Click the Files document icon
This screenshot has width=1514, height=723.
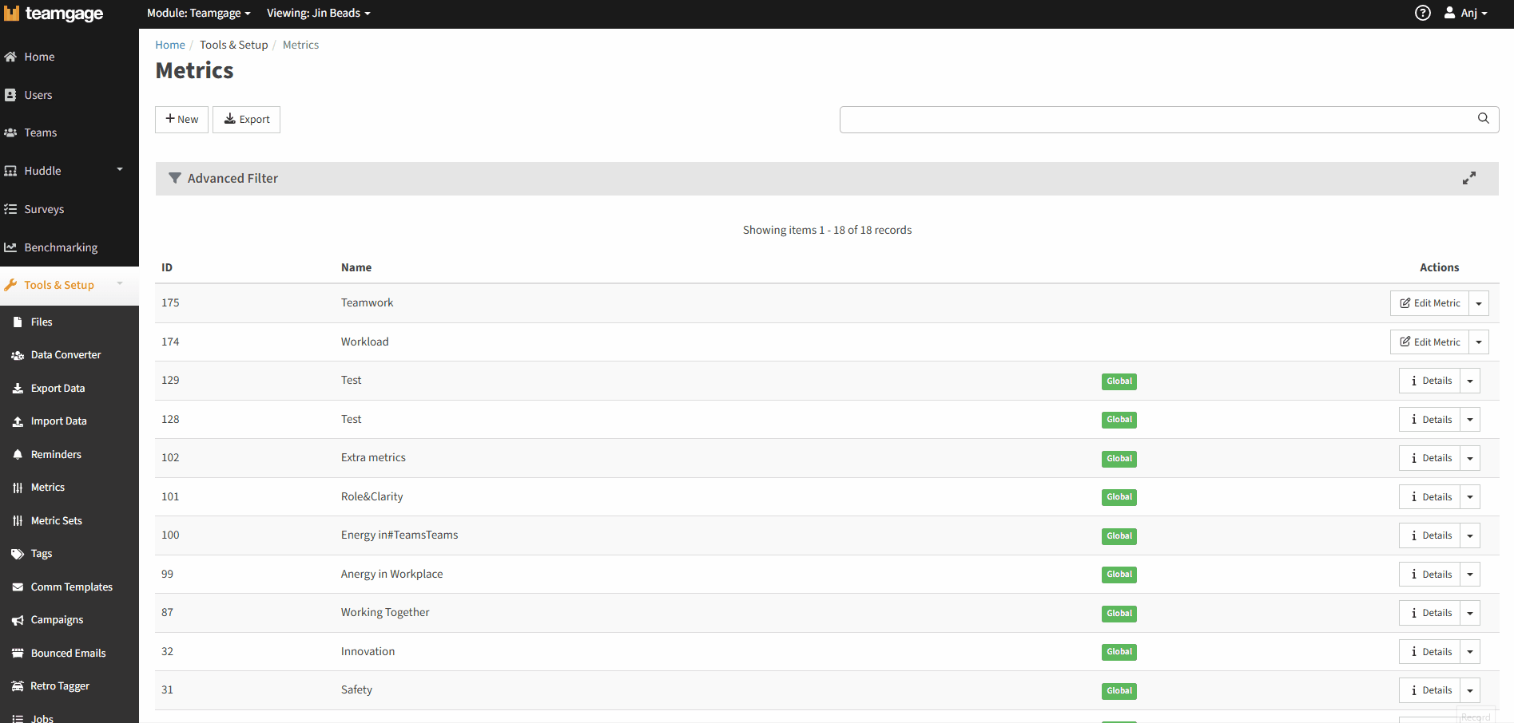coord(18,322)
